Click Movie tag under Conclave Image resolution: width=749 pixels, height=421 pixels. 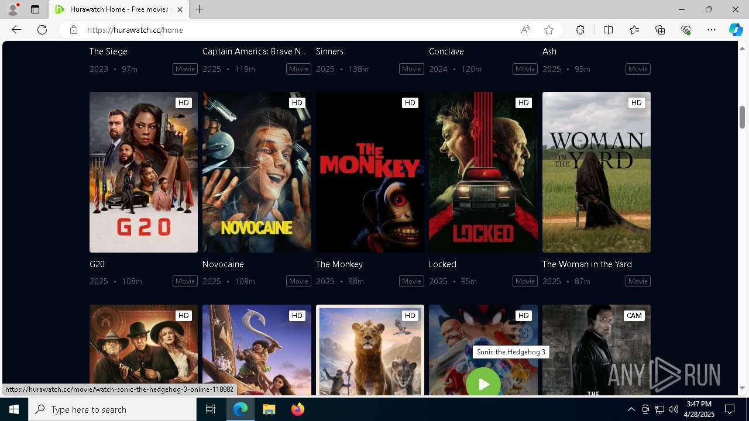(525, 69)
